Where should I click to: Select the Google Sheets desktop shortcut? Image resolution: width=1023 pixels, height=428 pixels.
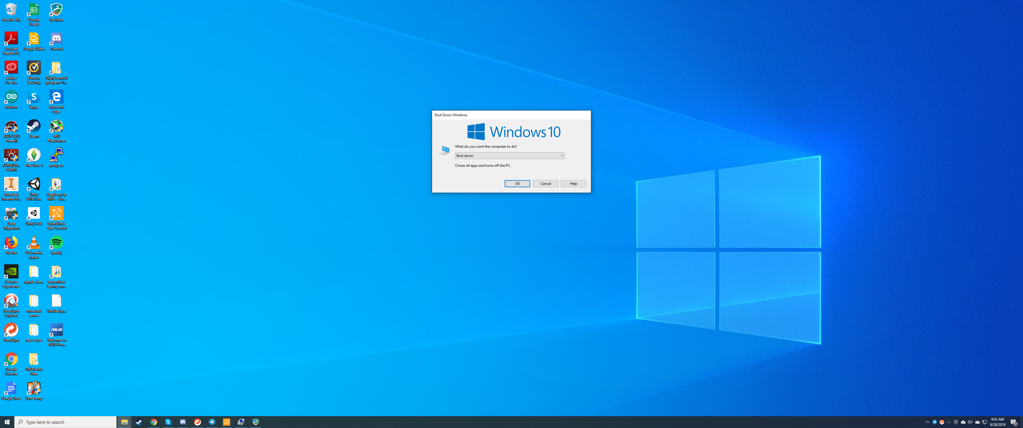[x=34, y=15]
